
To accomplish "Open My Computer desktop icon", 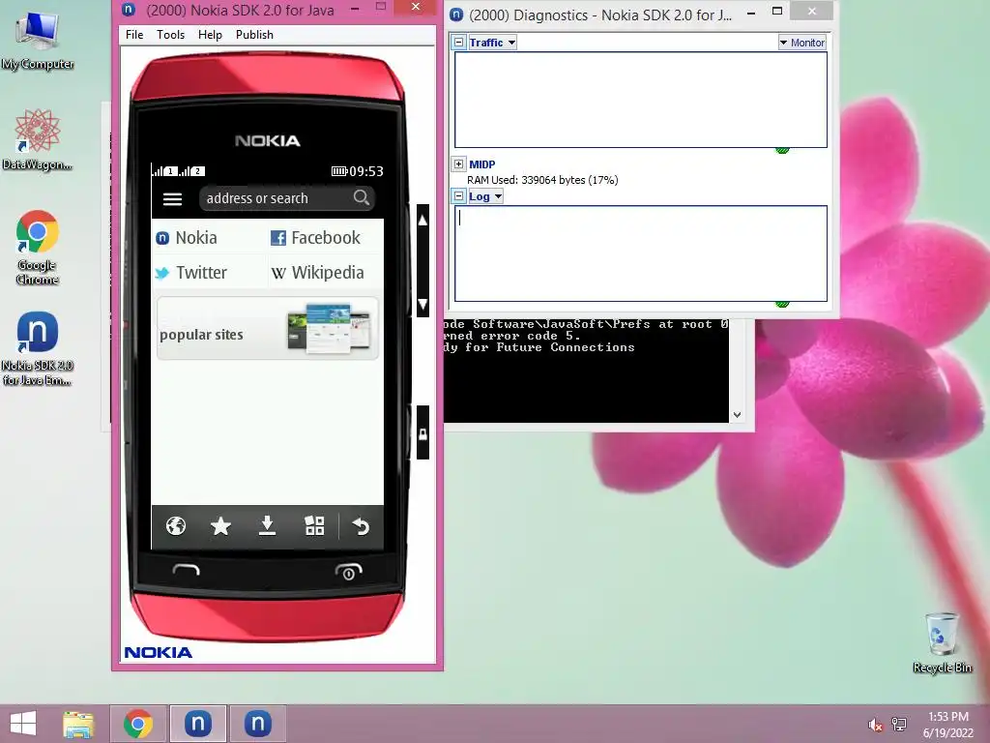I will (x=38, y=40).
